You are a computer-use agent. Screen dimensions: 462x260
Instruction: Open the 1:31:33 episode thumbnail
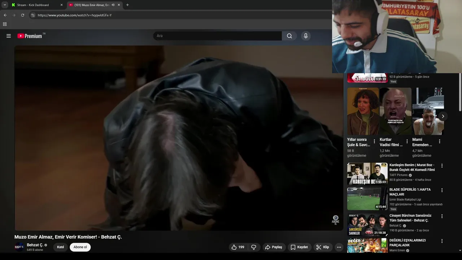367,78
